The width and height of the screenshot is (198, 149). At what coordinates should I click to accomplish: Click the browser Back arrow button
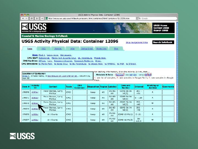(23, 18)
